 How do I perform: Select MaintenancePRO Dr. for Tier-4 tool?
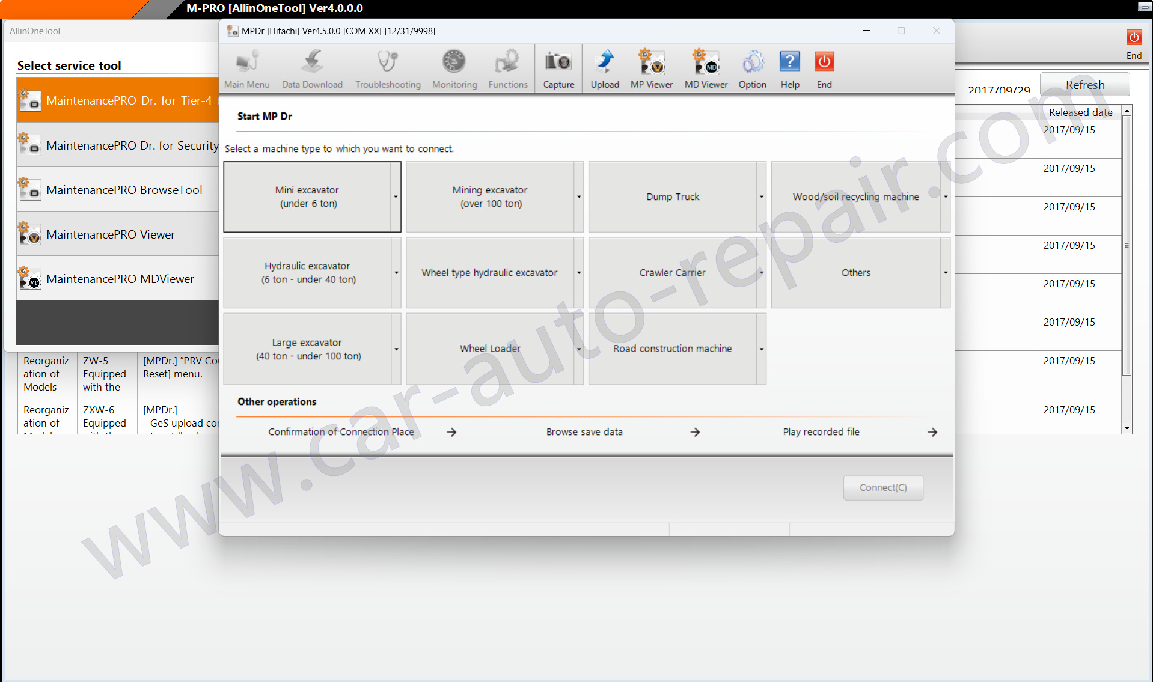click(x=118, y=100)
